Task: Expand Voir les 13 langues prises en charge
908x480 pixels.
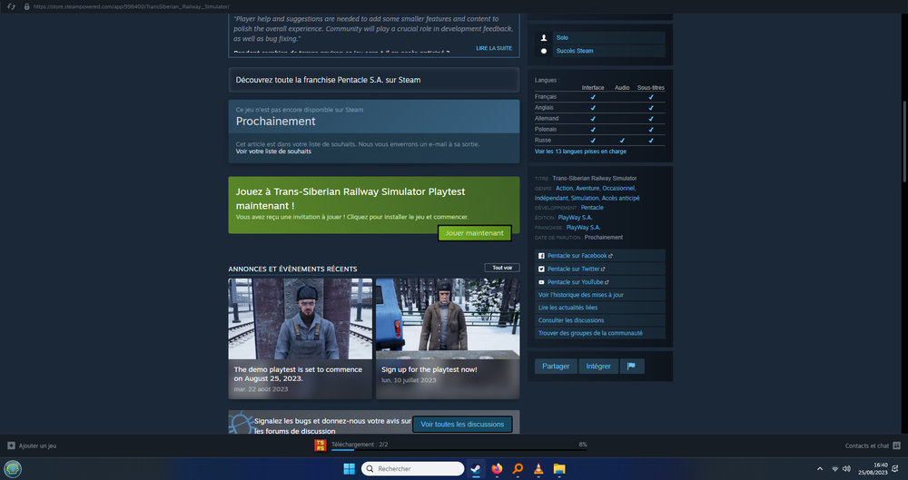Action: point(580,152)
